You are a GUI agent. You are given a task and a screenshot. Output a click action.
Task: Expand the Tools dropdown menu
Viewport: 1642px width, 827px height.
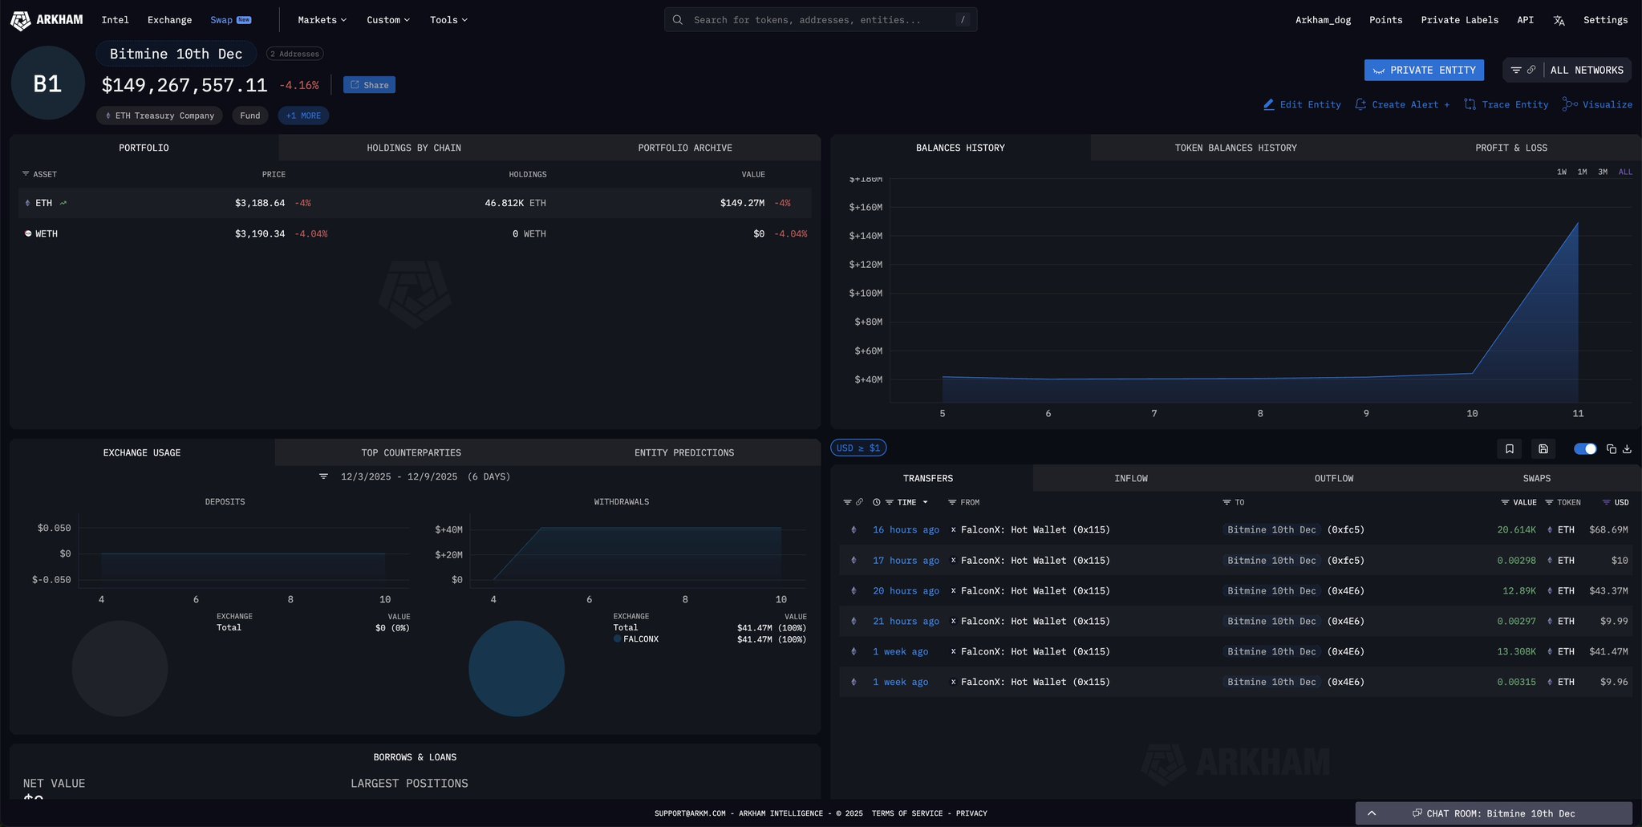(x=448, y=20)
